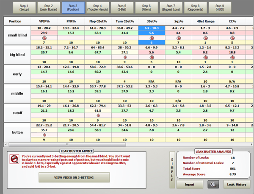Select the small blind row label
This screenshot has width=254, height=194.
(x=17, y=35)
